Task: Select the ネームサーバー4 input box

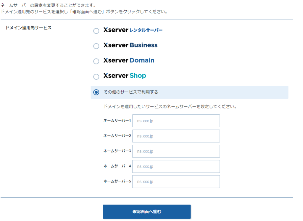Action: point(176,166)
